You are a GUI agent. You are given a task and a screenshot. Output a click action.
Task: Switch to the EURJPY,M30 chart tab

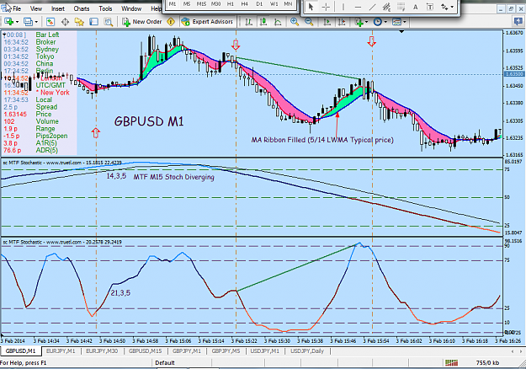(102, 351)
